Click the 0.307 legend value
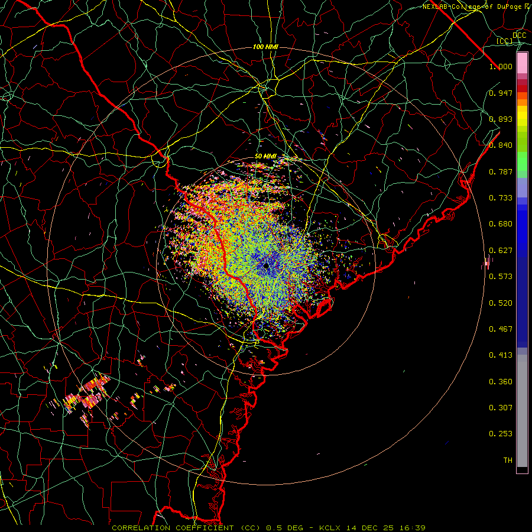The image size is (532, 532). (x=501, y=408)
